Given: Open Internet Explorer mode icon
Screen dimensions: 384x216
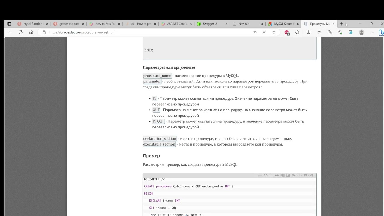Looking at the screenshot, I should pos(350,32).
